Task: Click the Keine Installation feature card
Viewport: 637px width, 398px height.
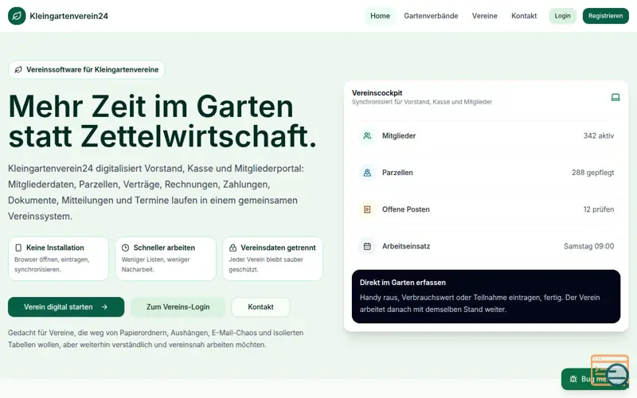Action: click(58, 259)
